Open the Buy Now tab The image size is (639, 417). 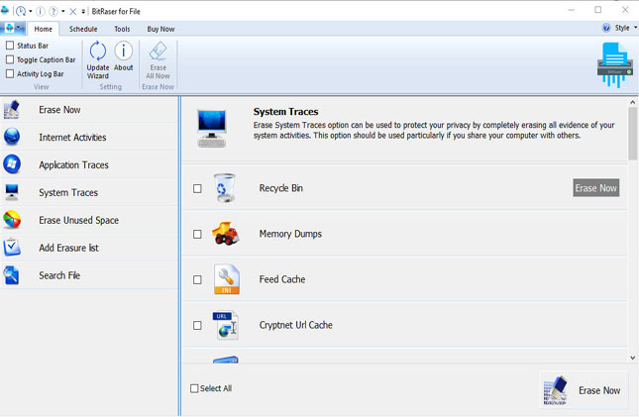pyautogui.click(x=160, y=29)
